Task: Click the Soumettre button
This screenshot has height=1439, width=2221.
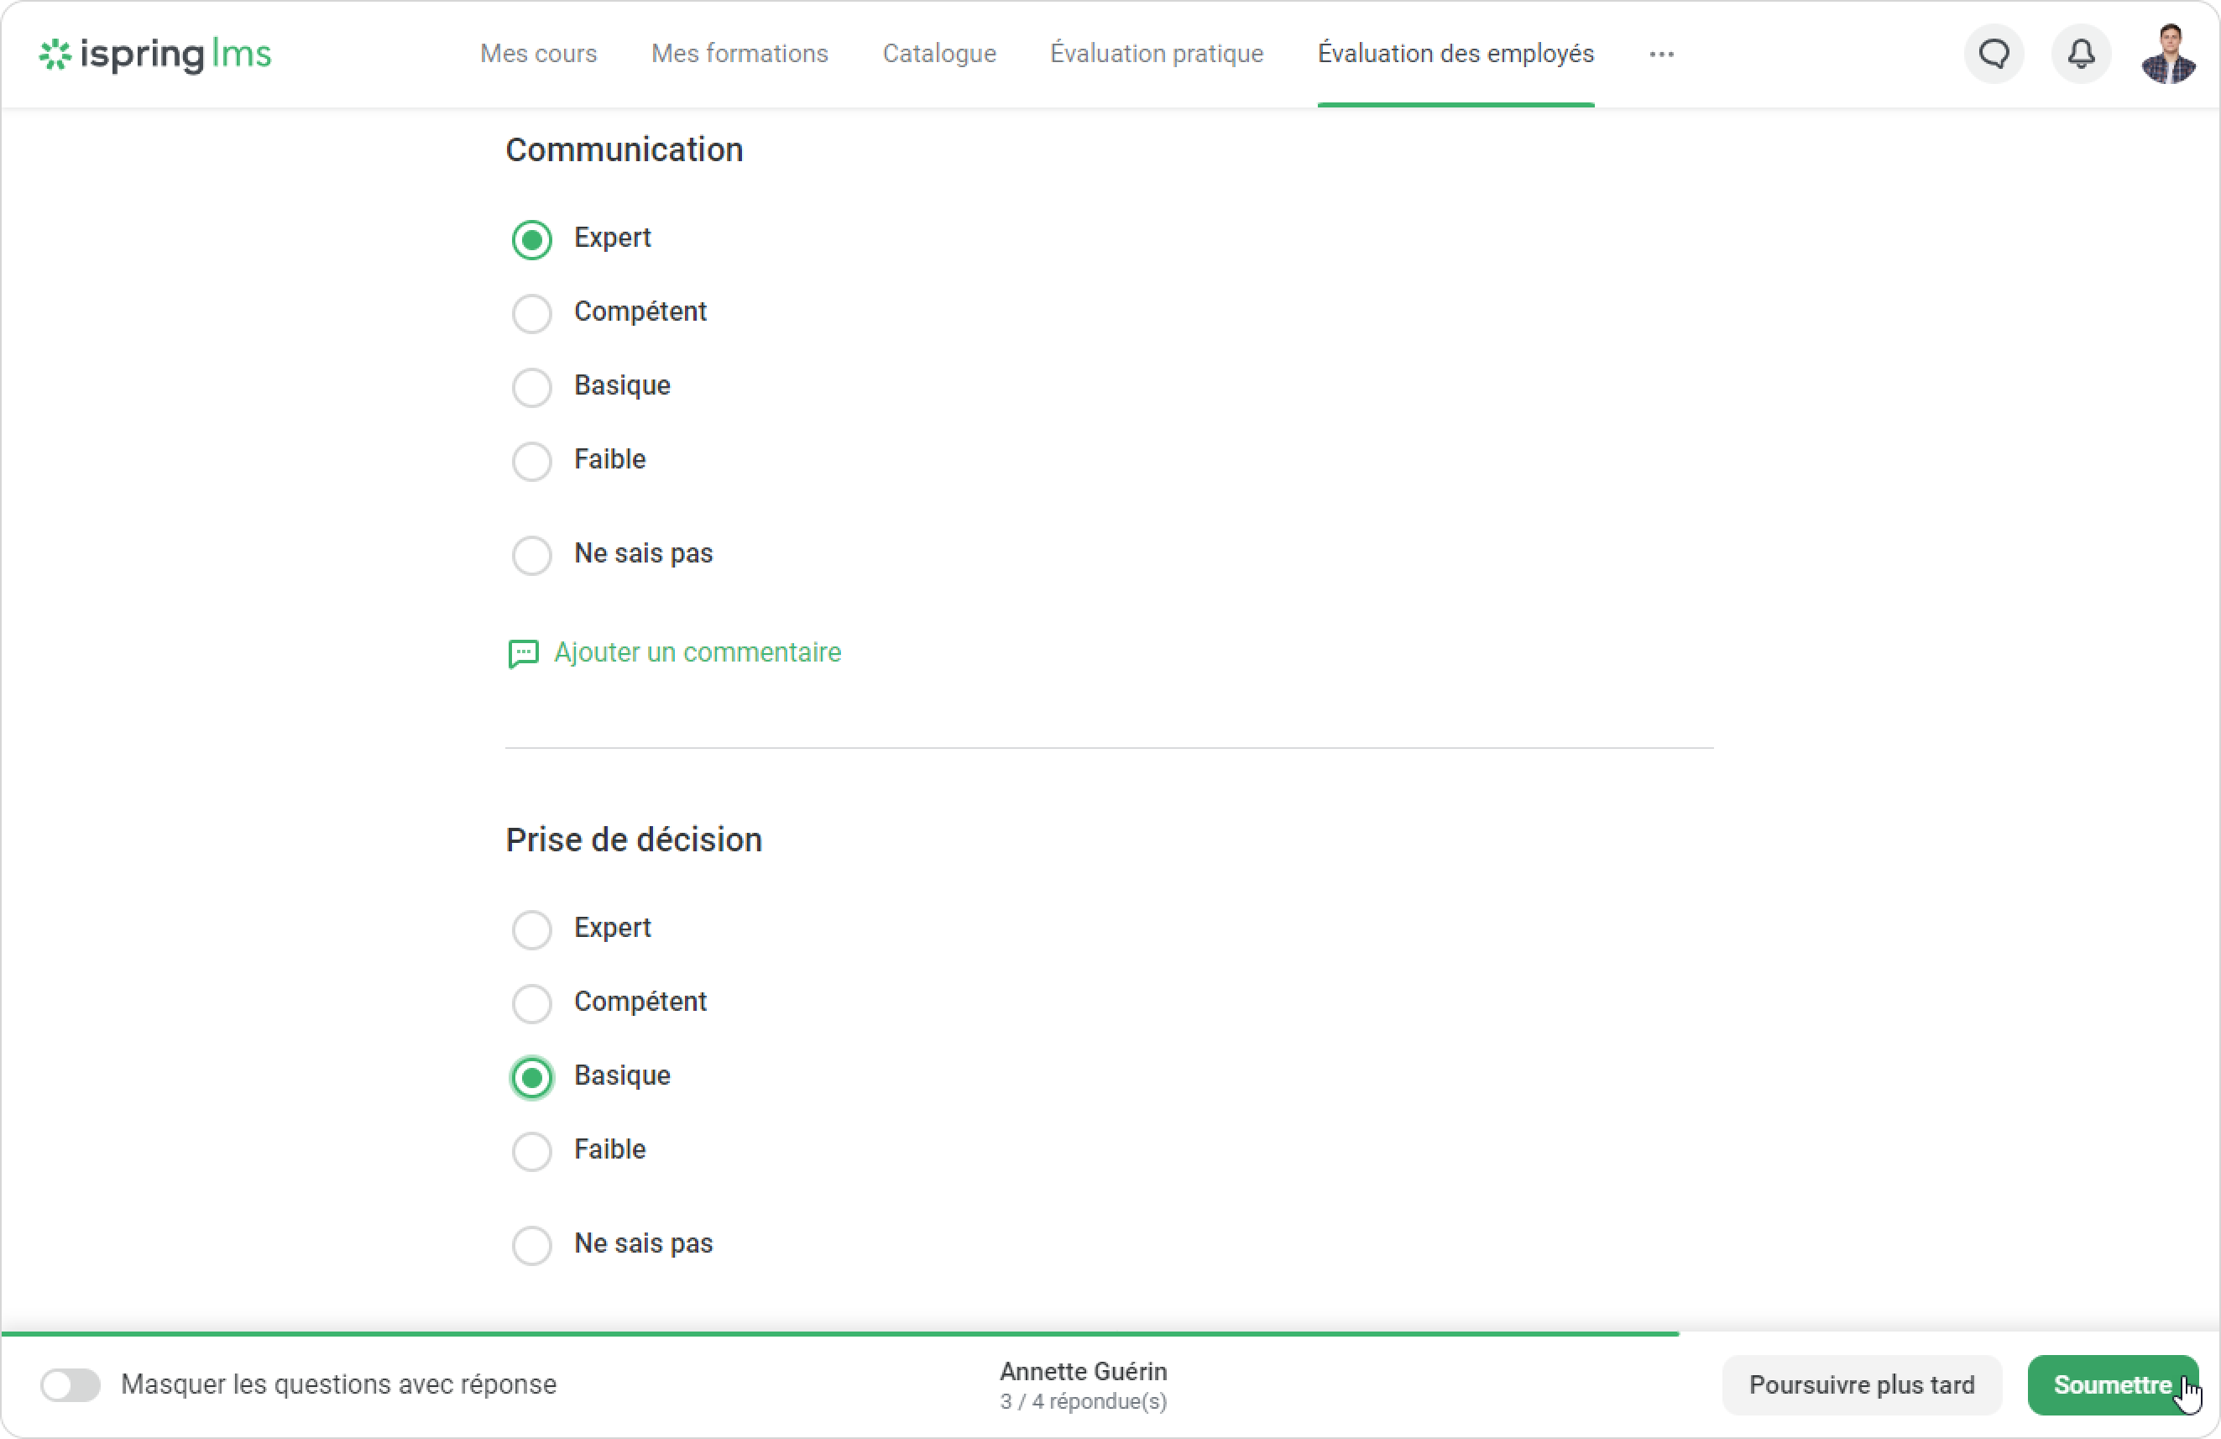Action: [2111, 1385]
